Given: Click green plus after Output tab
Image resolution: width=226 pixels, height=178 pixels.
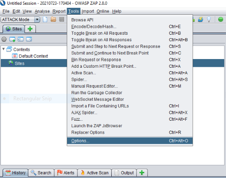Looking at the screenshot, I should coord(142,172).
